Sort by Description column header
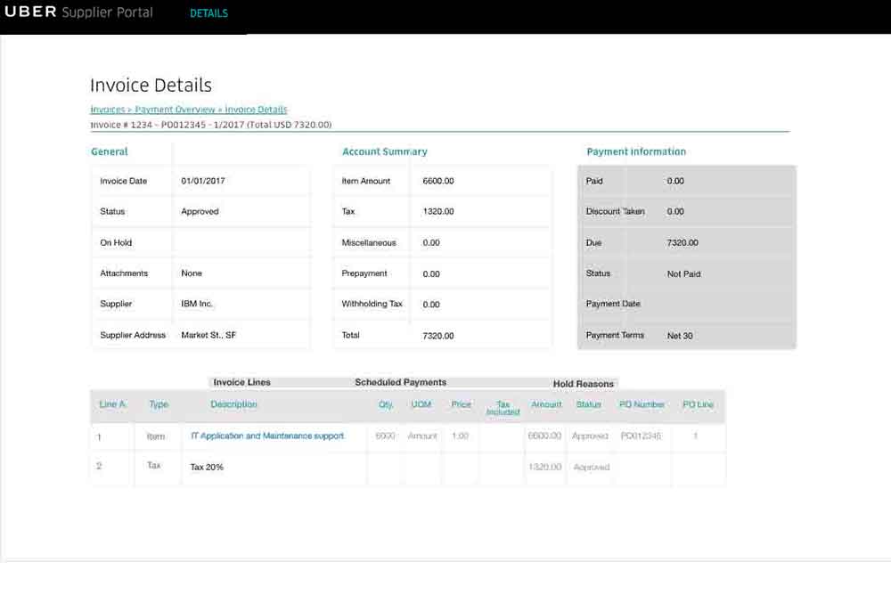Screen dimensions: 891x603 (x=233, y=404)
